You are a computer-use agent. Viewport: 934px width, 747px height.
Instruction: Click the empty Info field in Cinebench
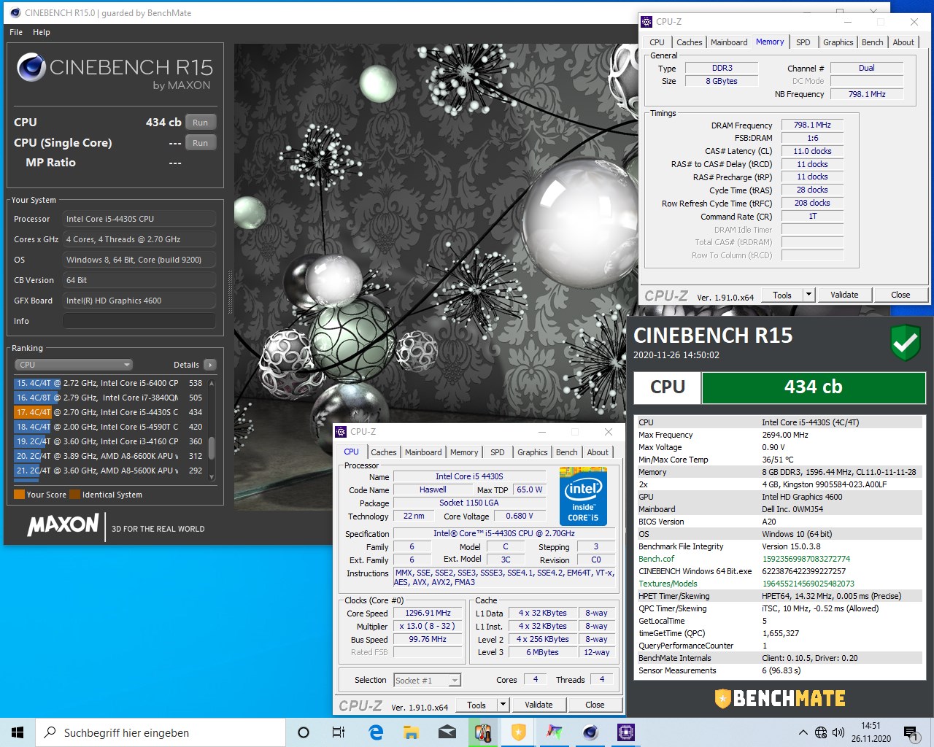139,321
